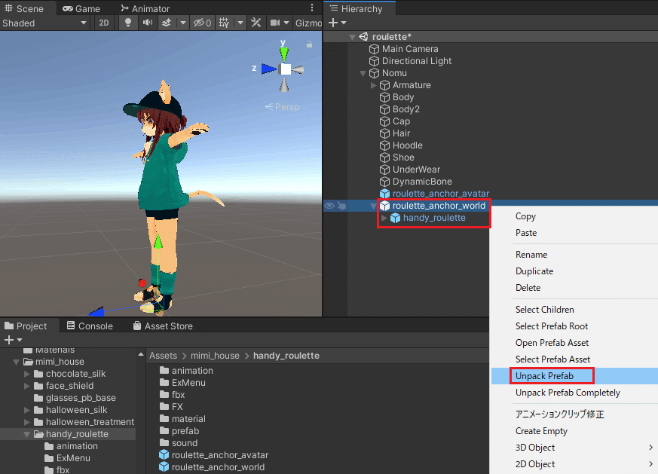Open the Shaded draw mode dropdown

tap(44, 23)
